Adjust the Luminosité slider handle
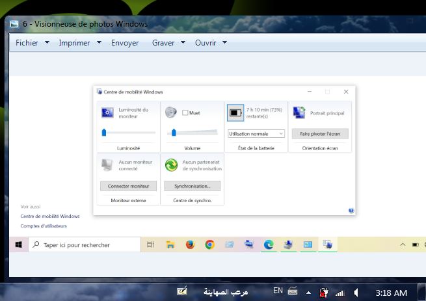Screen dimensions: 426x301 click(x=104, y=133)
